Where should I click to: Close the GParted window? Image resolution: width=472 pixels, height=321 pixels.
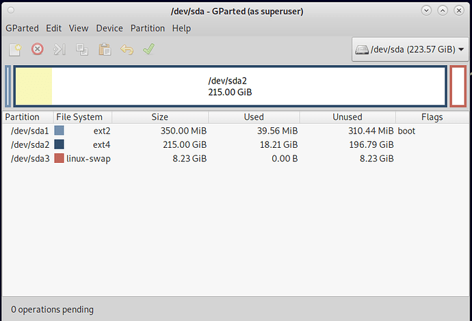[459, 11]
